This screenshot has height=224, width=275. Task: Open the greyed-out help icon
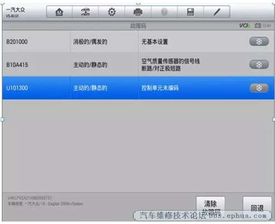pyautogui.click(x=164, y=12)
